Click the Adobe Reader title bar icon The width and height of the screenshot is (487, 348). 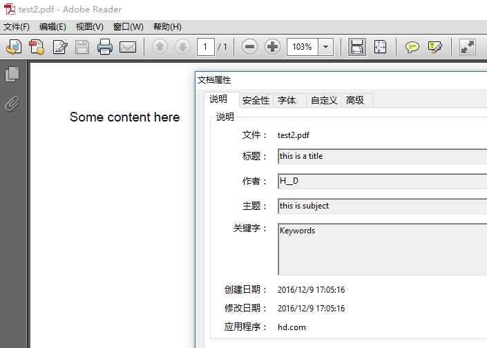[x=9, y=9]
